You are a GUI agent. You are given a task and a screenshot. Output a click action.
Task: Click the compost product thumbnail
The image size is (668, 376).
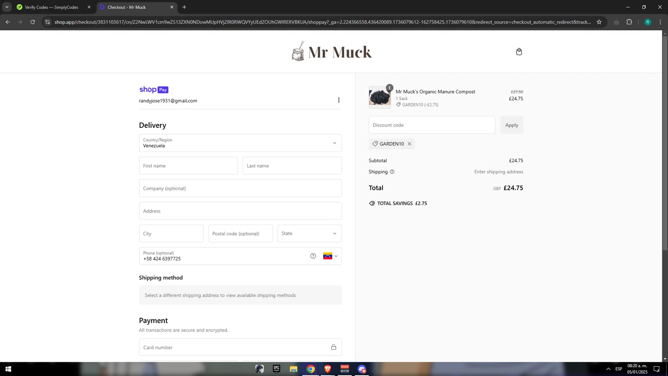pyautogui.click(x=379, y=97)
